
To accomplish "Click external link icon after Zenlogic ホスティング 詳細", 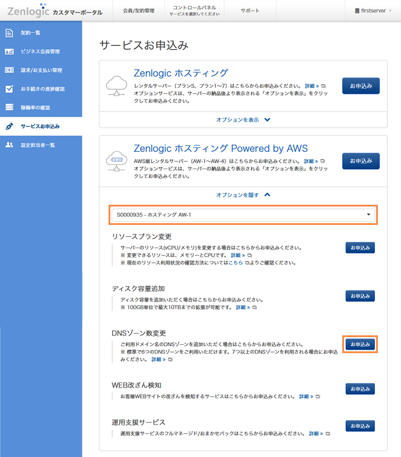I will [x=323, y=86].
